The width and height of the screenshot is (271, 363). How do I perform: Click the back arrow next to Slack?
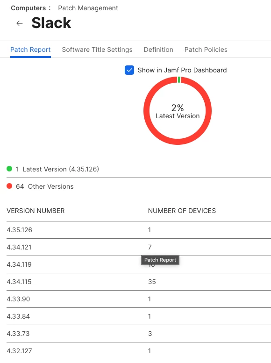pos(20,23)
